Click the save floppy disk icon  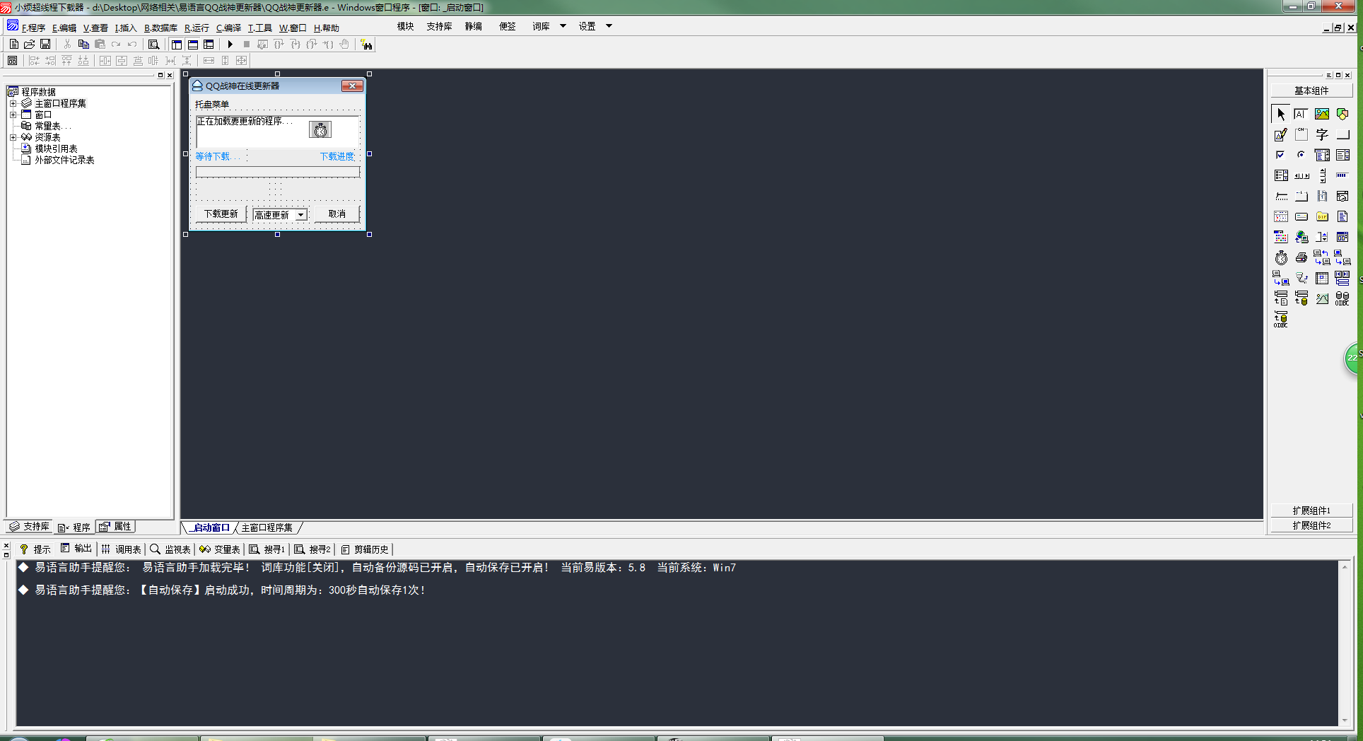tap(45, 45)
